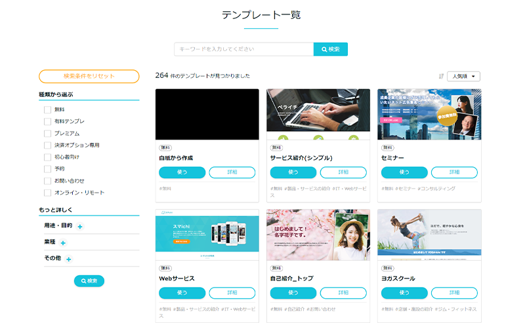Click 使う for the セミナー template
The height and width of the screenshot is (323, 525).
(404, 172)
